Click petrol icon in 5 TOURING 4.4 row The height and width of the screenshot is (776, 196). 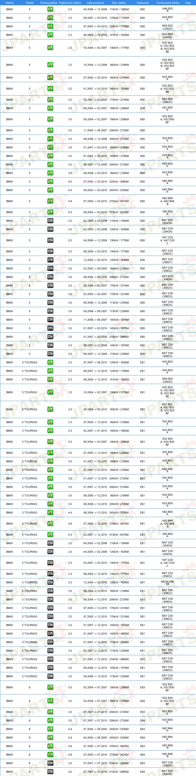[50, 512]
